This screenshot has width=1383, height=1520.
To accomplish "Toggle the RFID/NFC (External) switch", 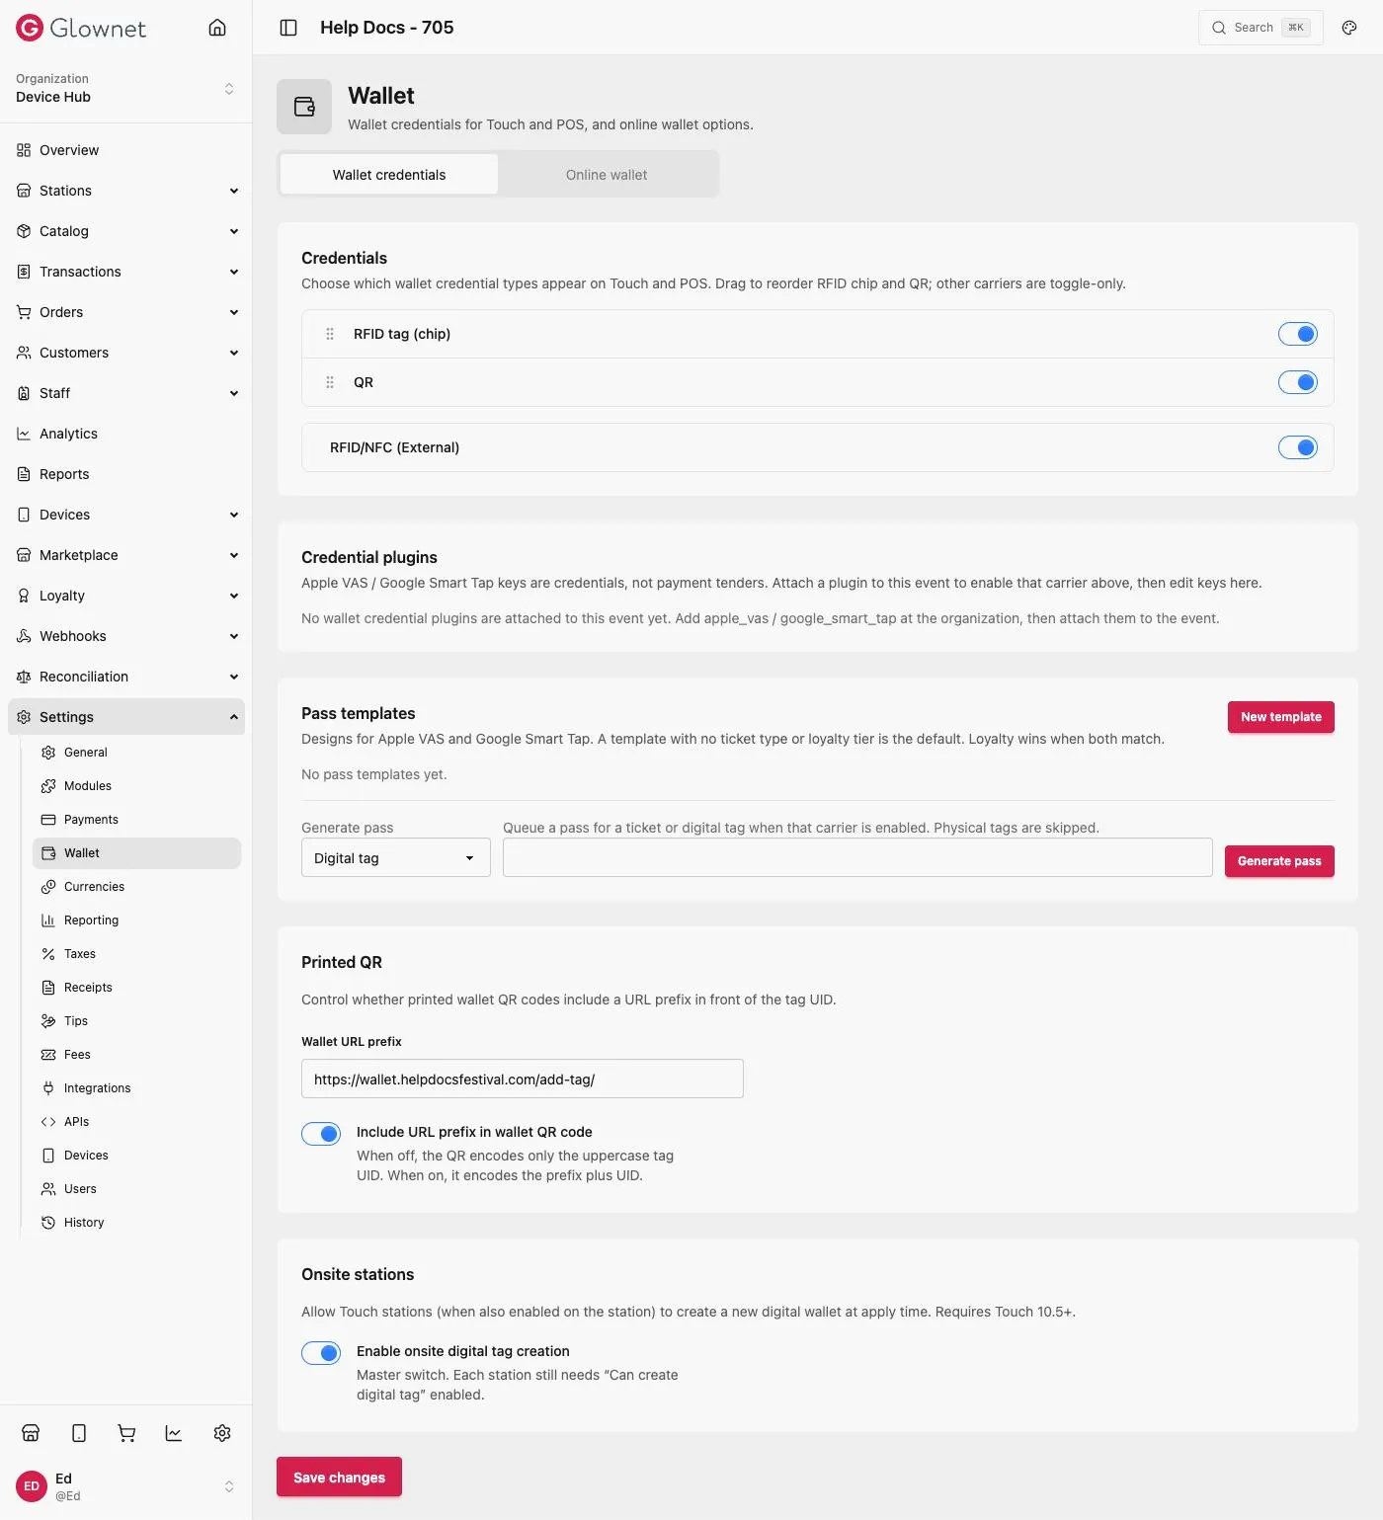I will click(x=1298, y=447).
